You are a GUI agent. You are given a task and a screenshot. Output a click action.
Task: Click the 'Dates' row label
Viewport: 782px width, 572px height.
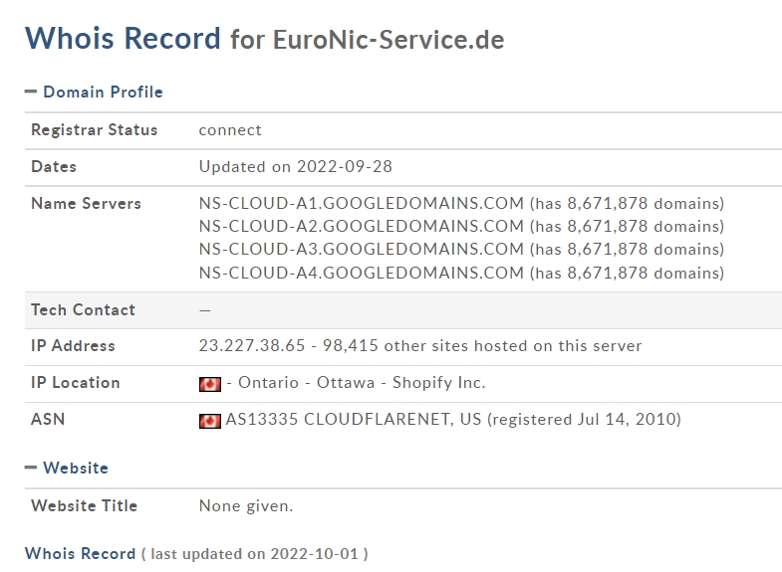click(54, 167)
